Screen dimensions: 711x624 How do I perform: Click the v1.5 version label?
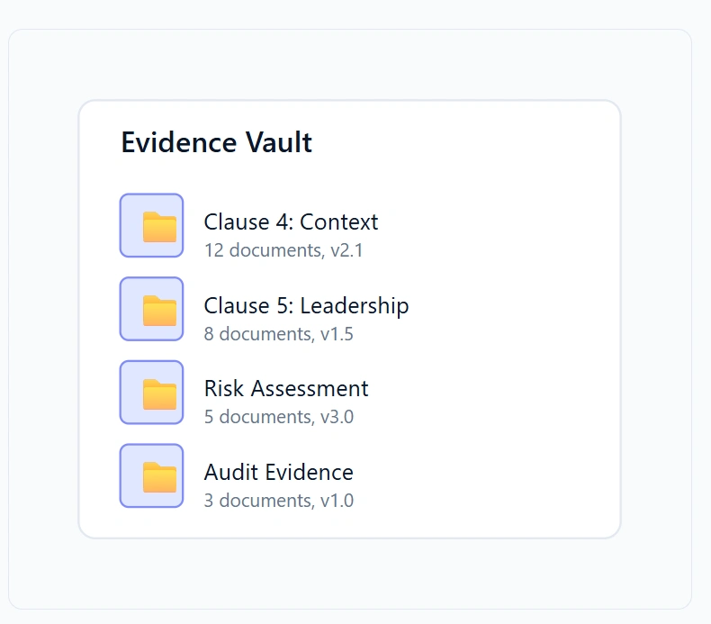tap(337, 334)
